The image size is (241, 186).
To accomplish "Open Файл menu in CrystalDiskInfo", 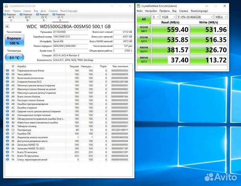I will point(7,11).
